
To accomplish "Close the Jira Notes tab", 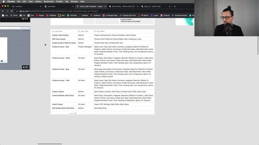I will (x=73, y=6).
